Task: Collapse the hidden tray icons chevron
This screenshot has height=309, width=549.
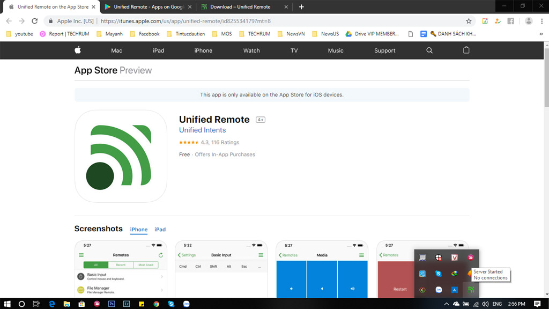Action: coord(446,304)
